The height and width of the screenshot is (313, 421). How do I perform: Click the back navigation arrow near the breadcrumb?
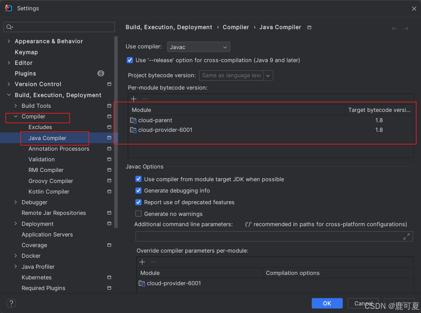(394, 28)
